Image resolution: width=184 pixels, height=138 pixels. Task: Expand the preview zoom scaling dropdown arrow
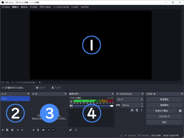point(40,82)
